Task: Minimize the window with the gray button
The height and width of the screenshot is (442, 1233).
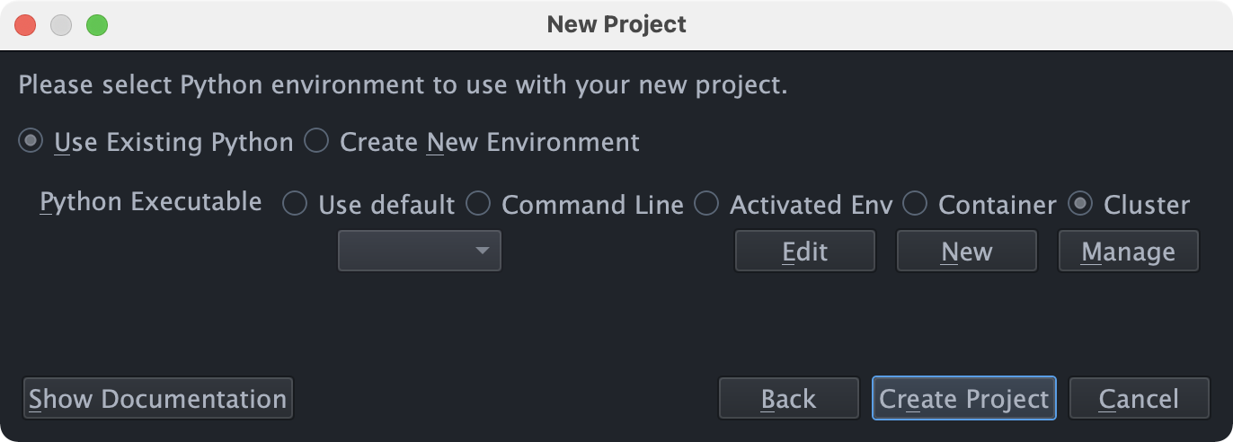Action: [61, 25]
